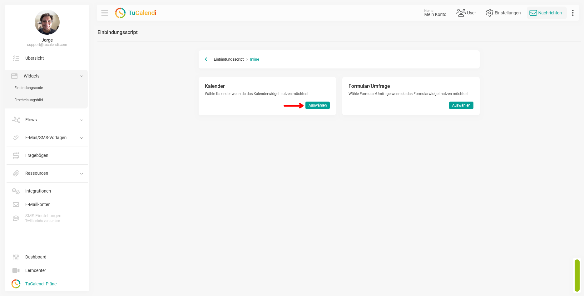The height and width of the screenshot is (296, 584).
Task: Click the Lerncenter video camera icon
Action: [16, 270]
